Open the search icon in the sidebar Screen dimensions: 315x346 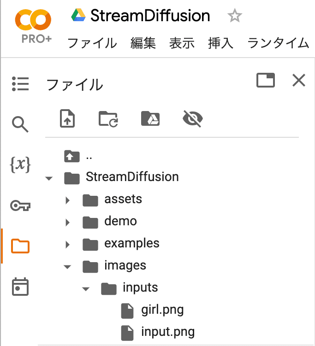tap(20, 124)
